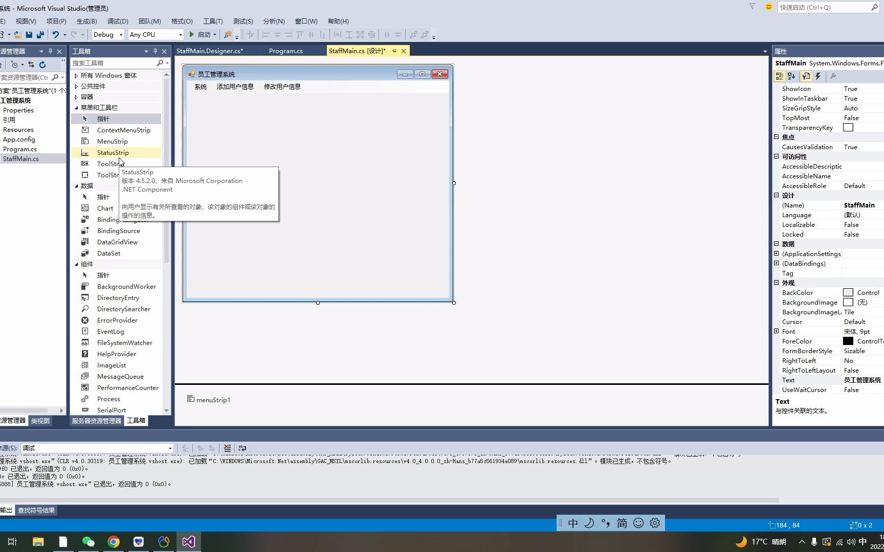Collapse the 组件 group in Toolbox
Viewport: 884px width, 552px height.
77,264
